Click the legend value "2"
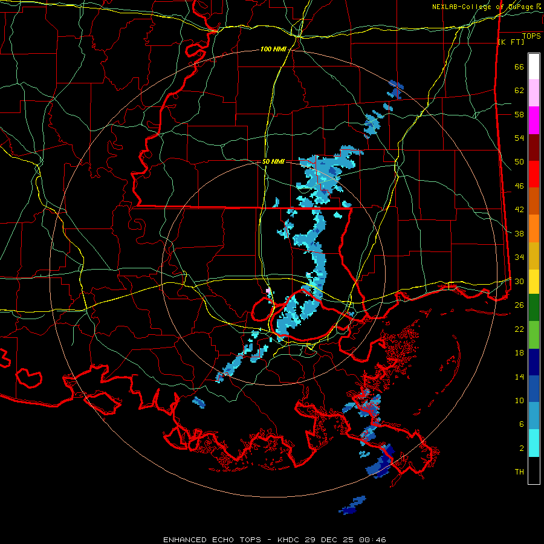 (x=522, y=448)
